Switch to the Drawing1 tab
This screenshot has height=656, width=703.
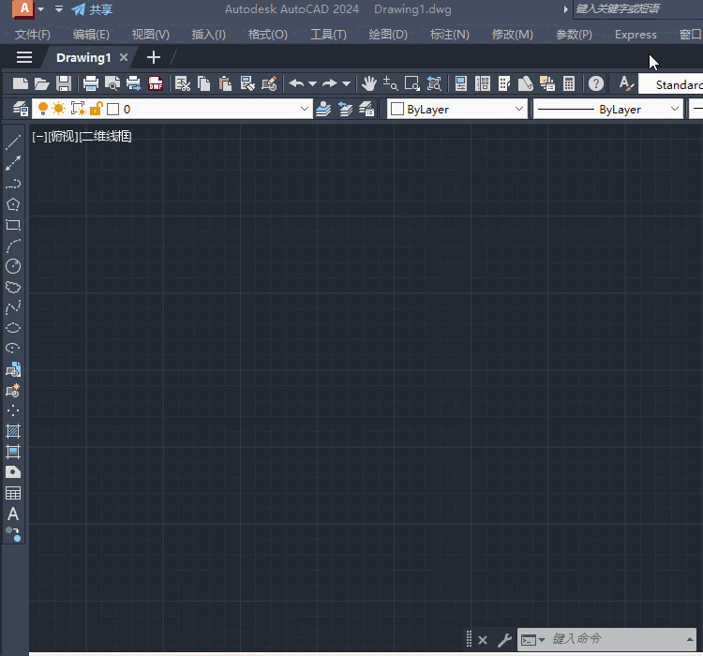[83, 57]
